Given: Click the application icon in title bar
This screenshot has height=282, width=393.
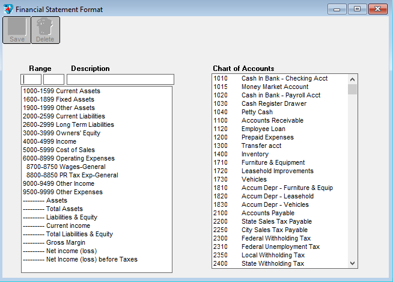Looking at the screenshot, I should point(8,9).
